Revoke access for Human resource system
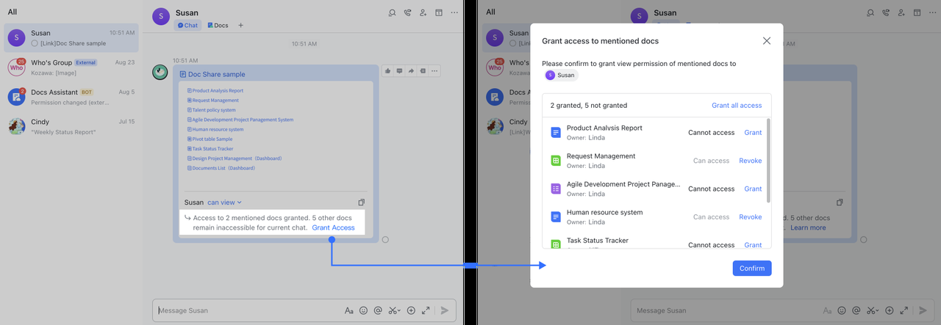Viewport: 941px width, 325px height. 750,217
